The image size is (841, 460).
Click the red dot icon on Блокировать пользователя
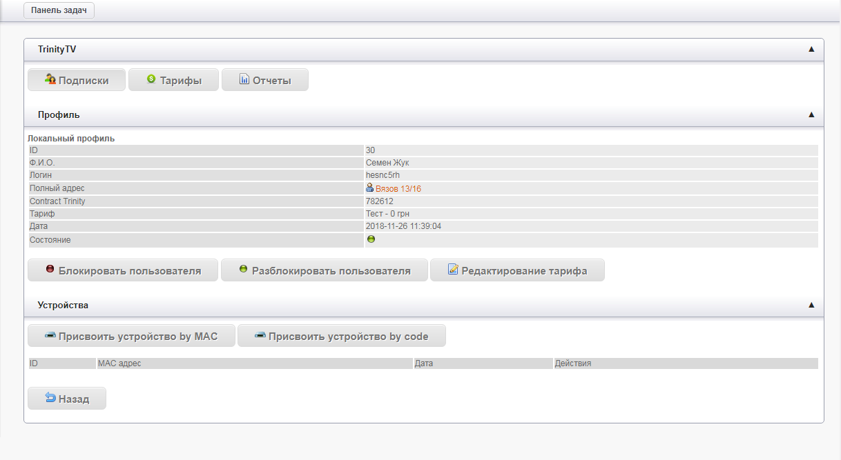point(49,270)
